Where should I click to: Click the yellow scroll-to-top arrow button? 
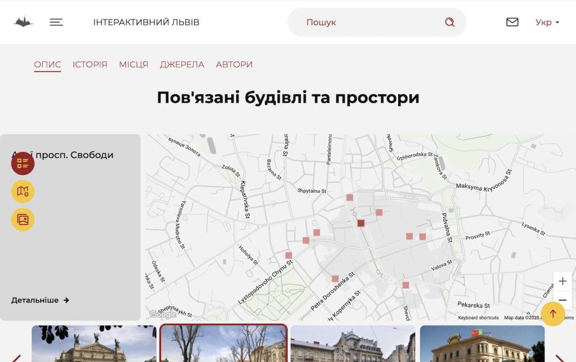click(552, 314)
